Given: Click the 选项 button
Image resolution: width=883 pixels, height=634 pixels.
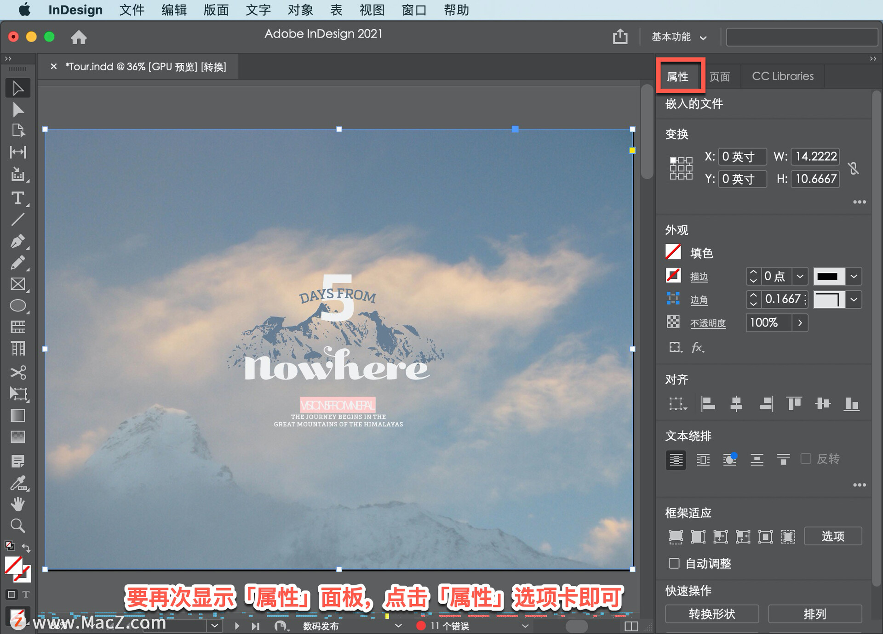Looking at the screenshot, I should (x=833, y=536).
